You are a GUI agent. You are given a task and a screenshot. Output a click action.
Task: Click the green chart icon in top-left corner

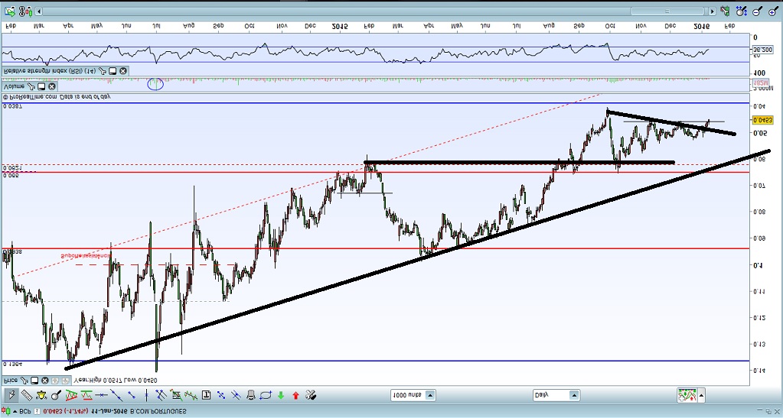pyautogui.click(x=10, y=11)
